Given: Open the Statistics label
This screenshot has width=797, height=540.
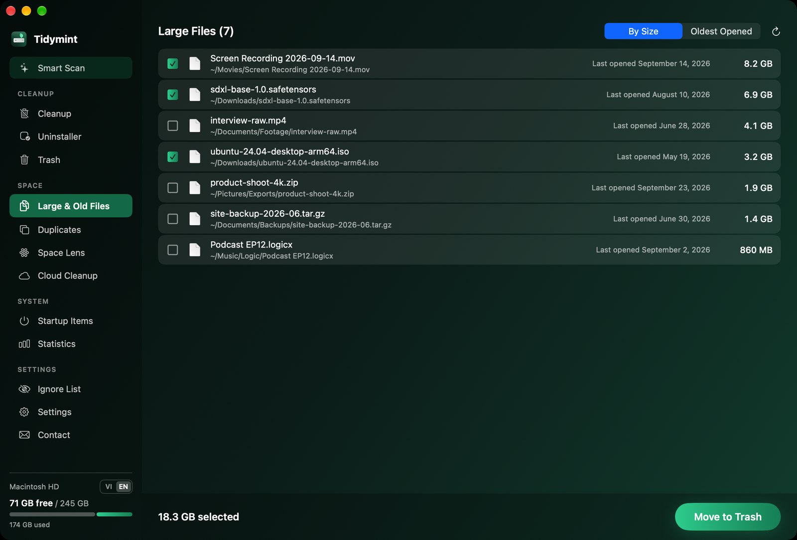Looking at the screenshot, I should point(57,344).
